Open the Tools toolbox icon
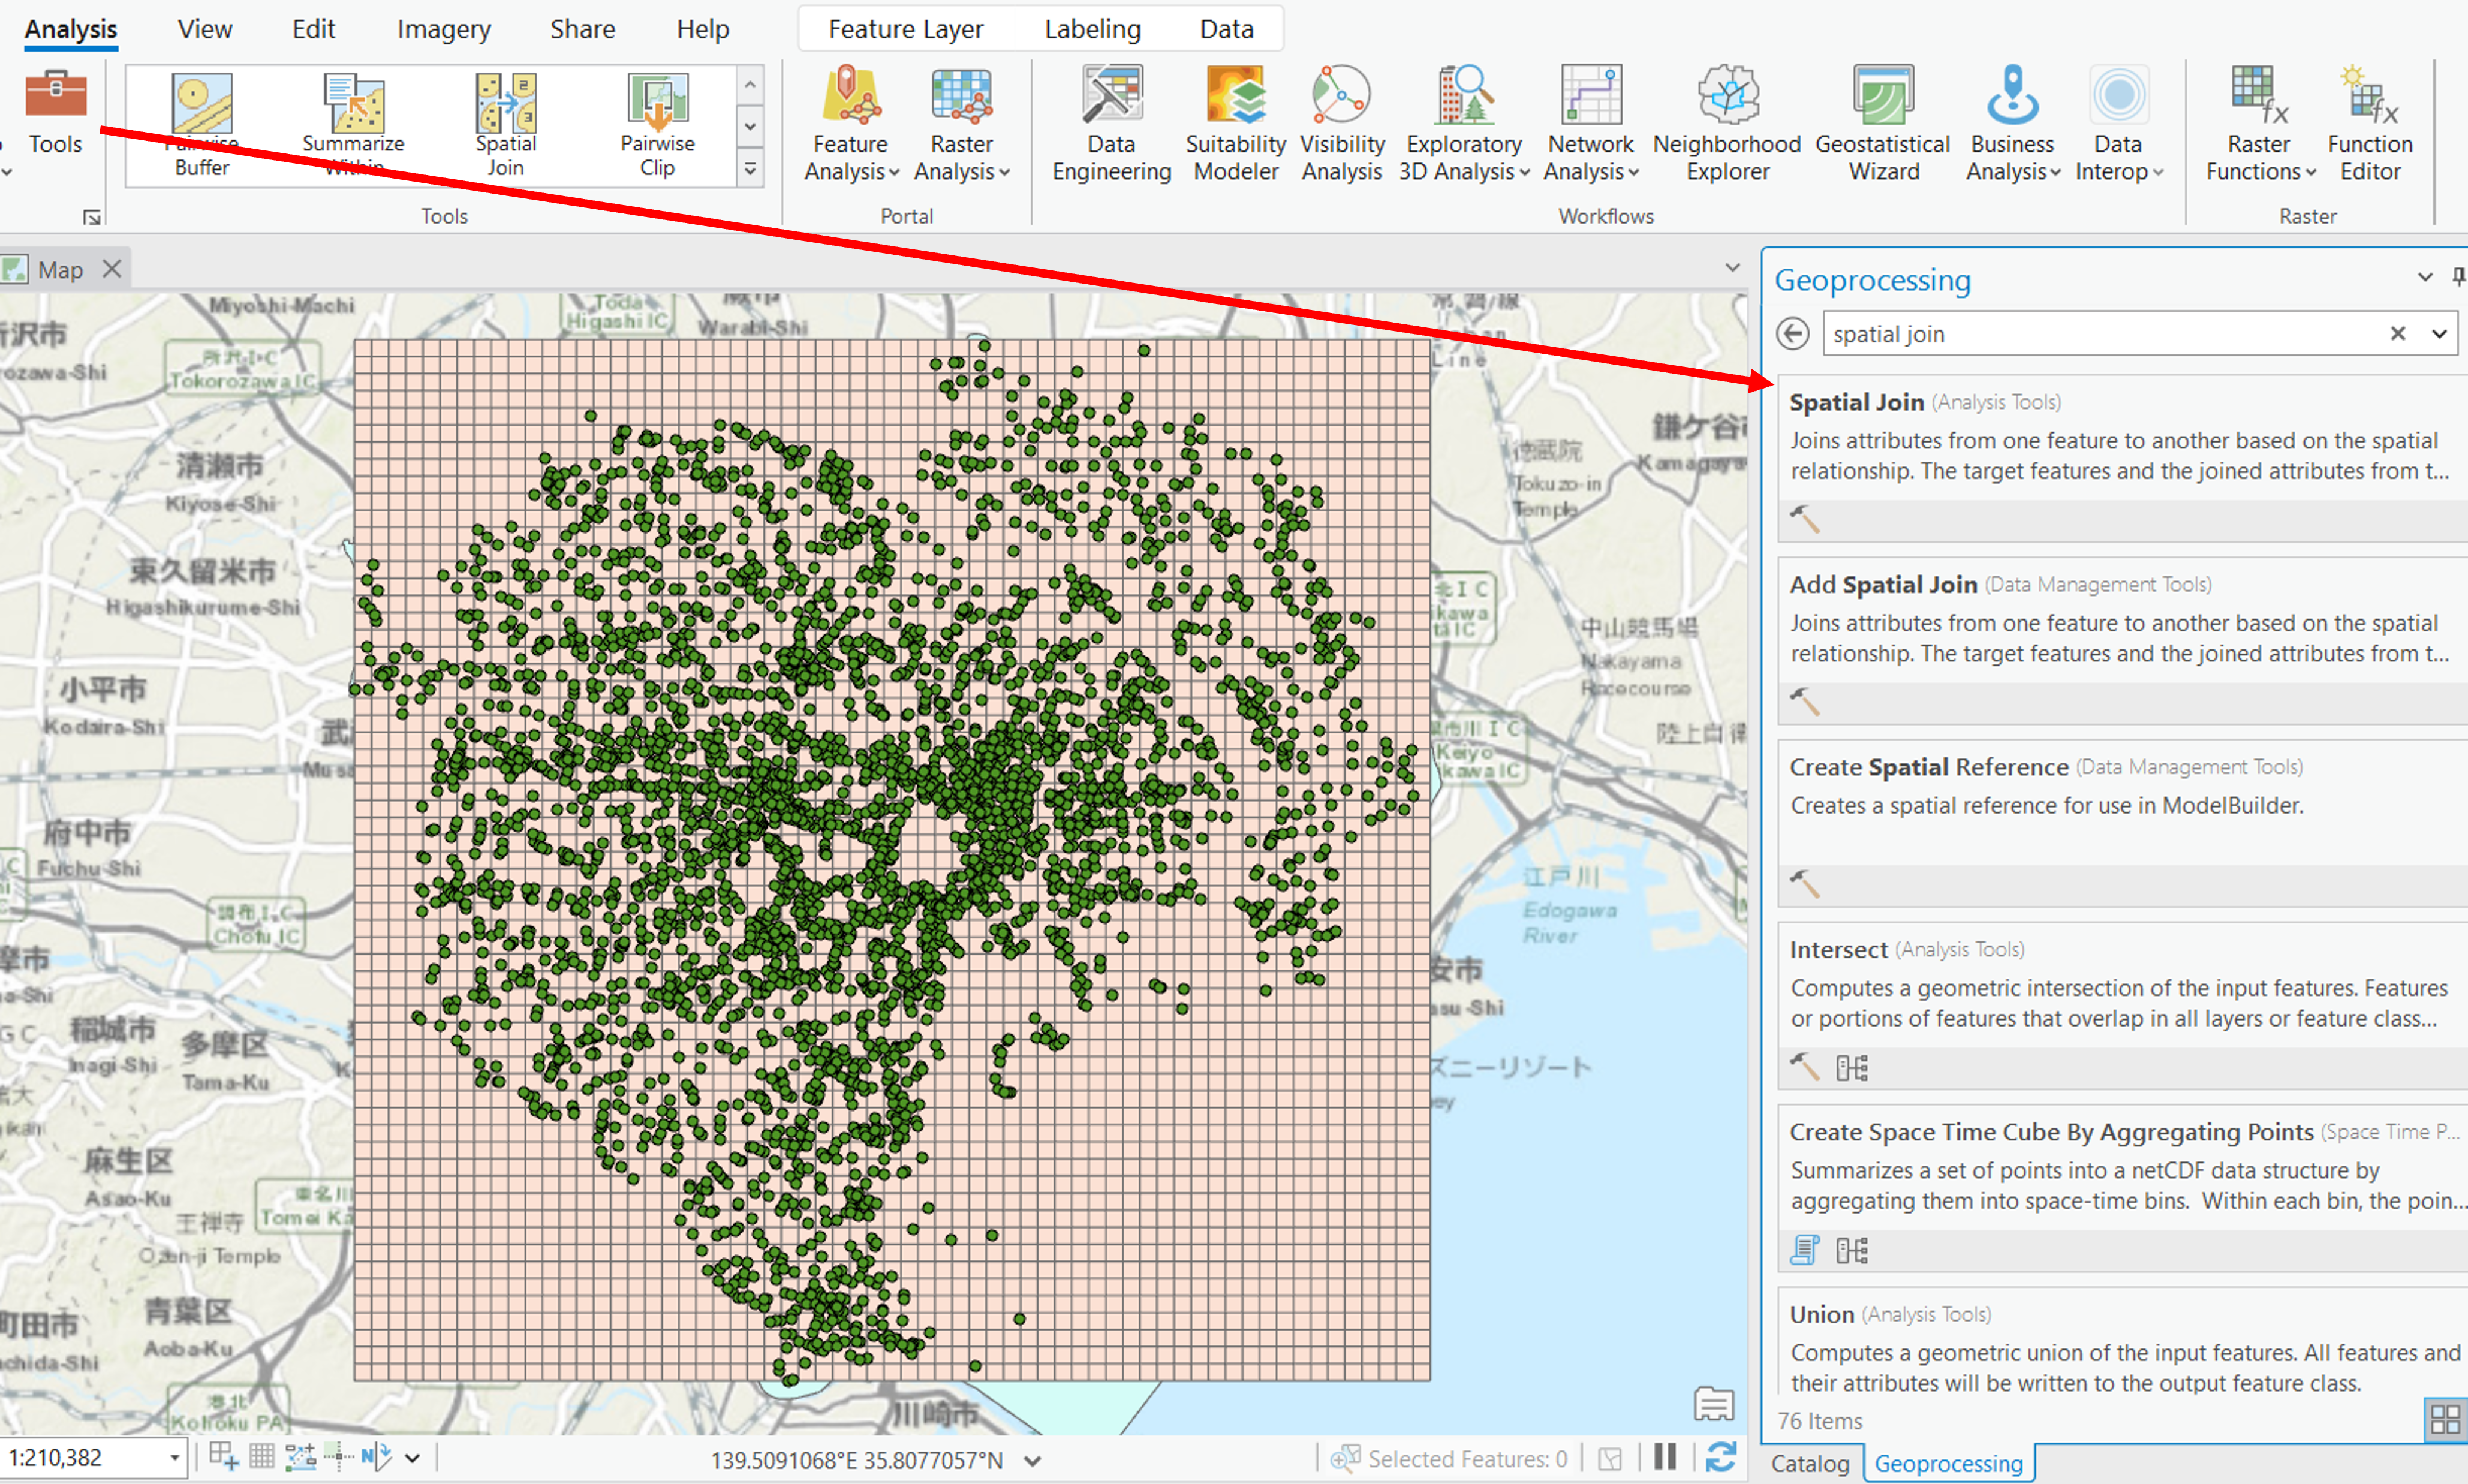The width and height of the screenshot is (2468, 1484). pyautogui.click(x=55, y=112)
